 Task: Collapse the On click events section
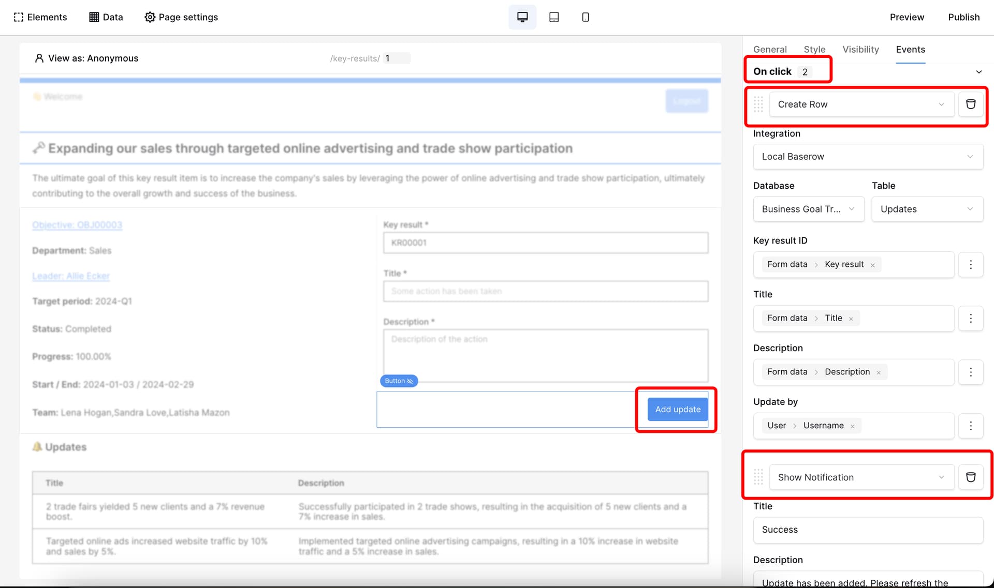(978, 72)
